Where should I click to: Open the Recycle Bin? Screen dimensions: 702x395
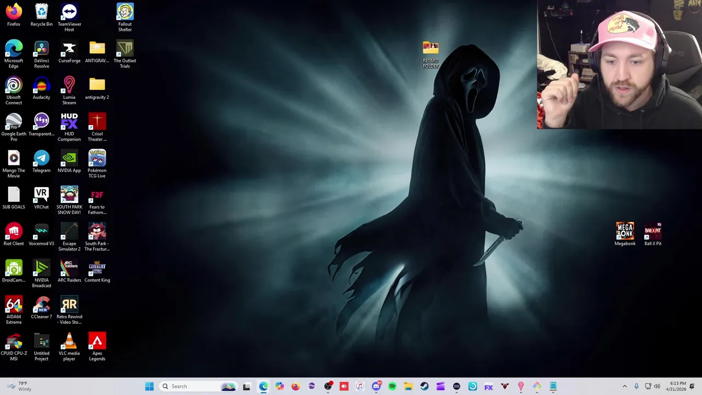coord(42,15)
